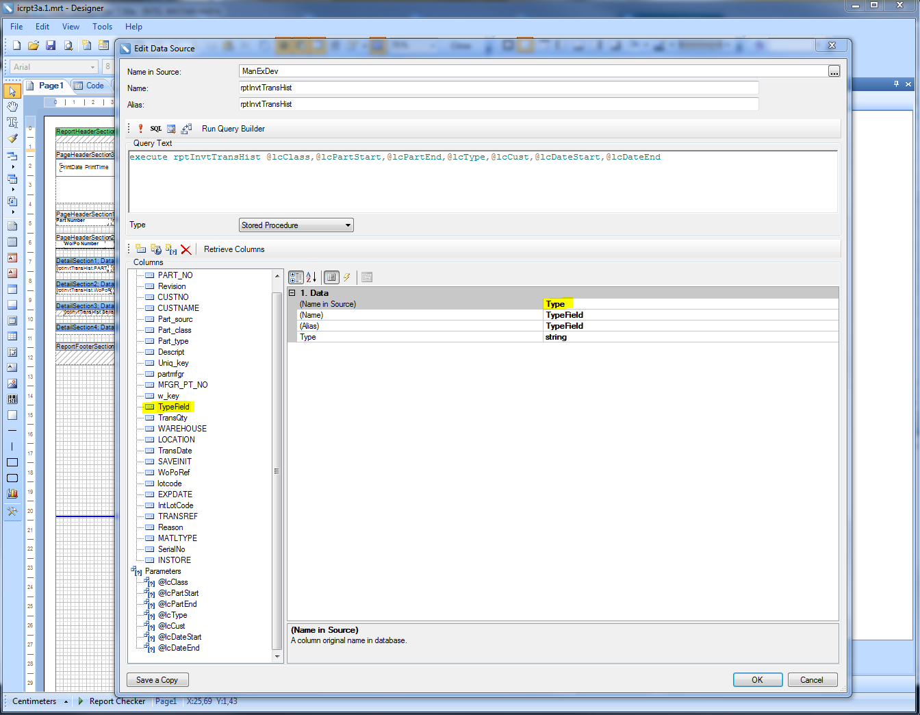Select the Rounded Rectangle tool
Screen dimensions: 920x715
12,478
